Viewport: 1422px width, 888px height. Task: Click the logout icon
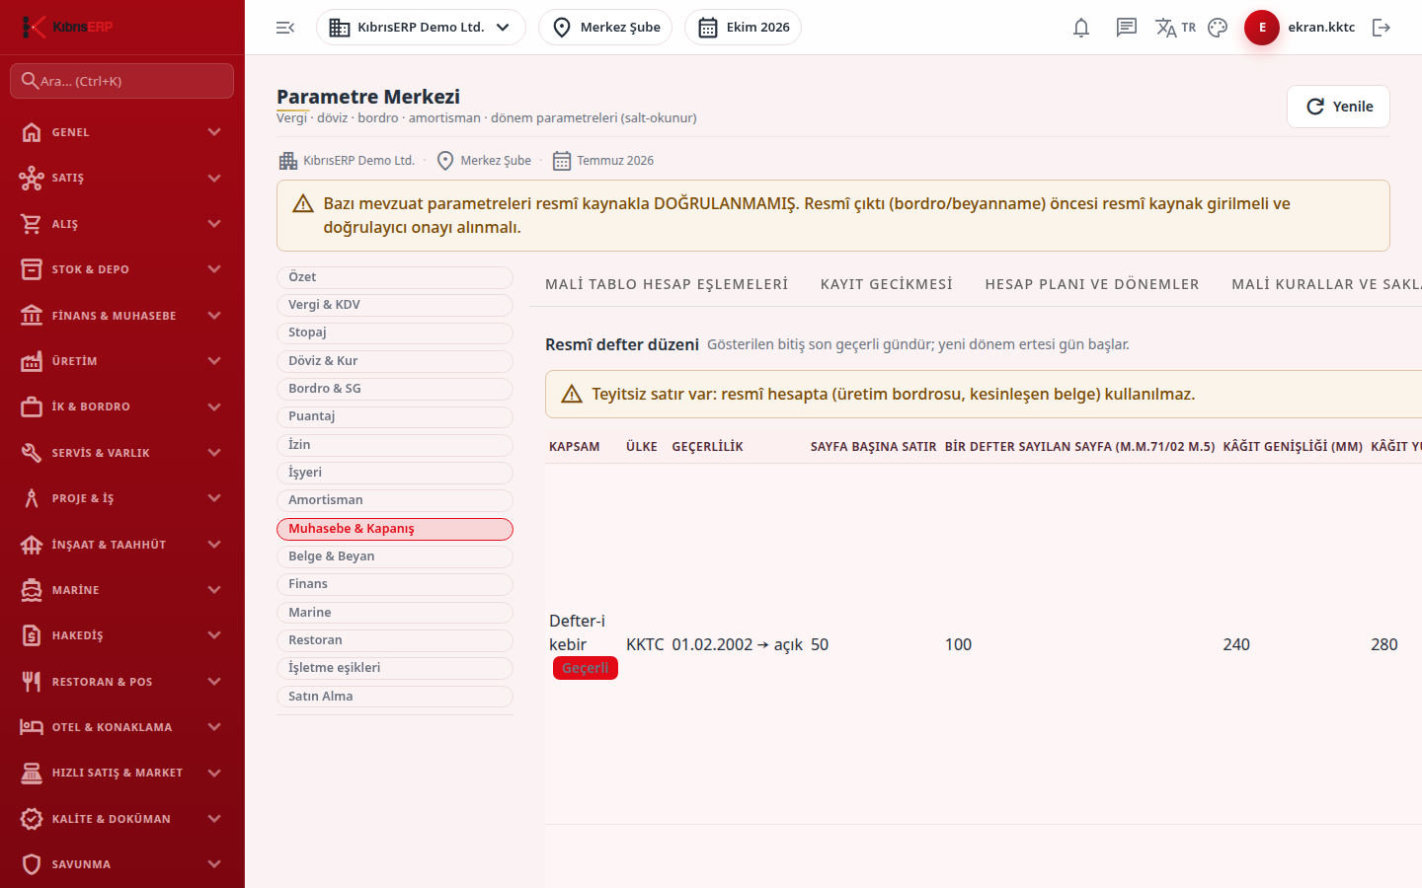tap(1382, 28)
